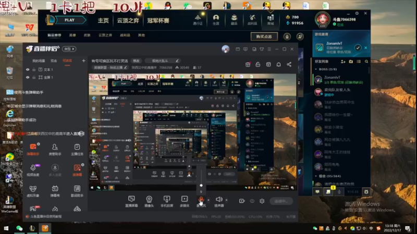Viewport: 417px width, 234px height.
Task: Select 皮肤 store sub-tab
Action: [x=87, y=35]
